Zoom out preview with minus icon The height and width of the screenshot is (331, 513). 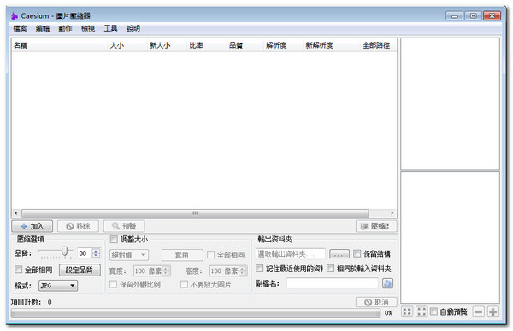coord(478,311)
